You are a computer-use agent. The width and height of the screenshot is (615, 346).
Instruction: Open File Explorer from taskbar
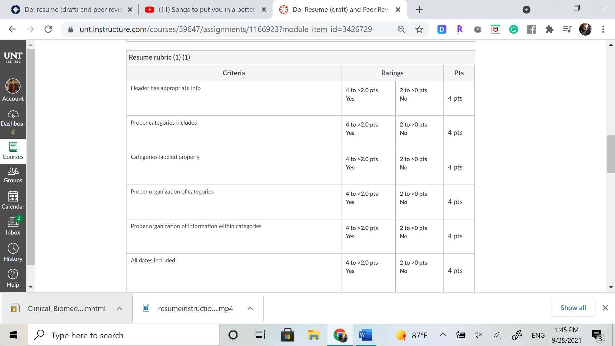point(314,335)
